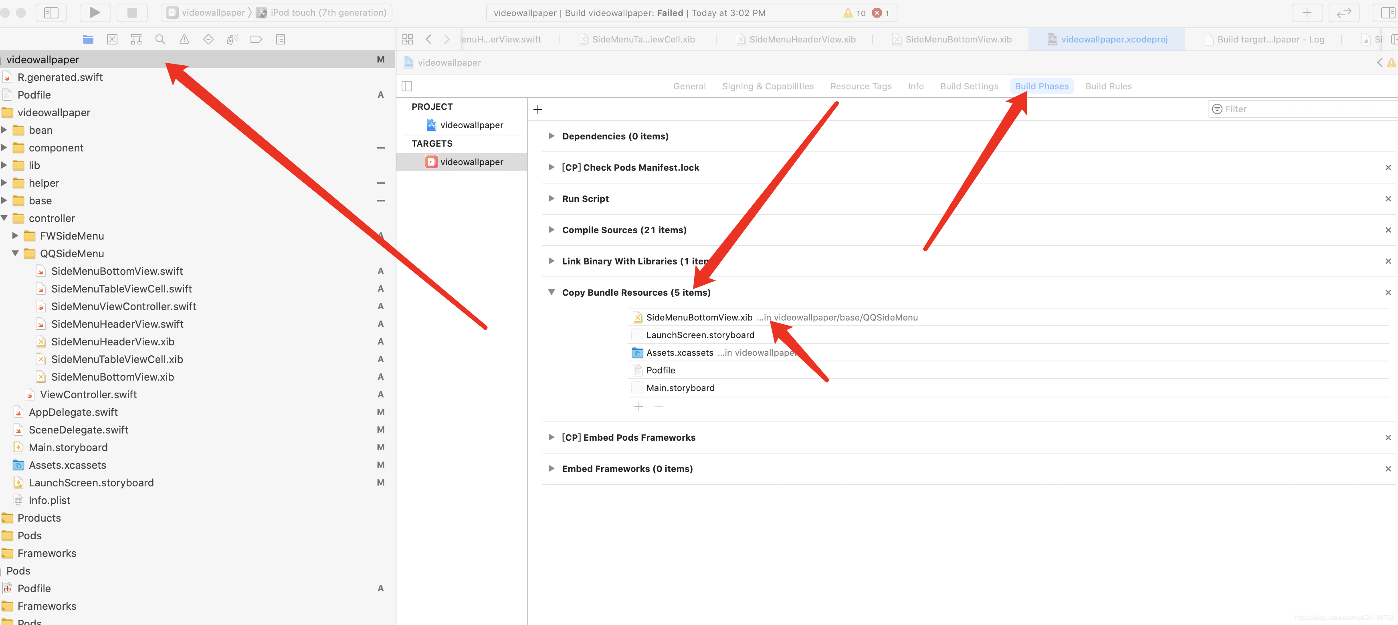
Task: Open the minimap editor options grid icon
Action: pos(407,38)
